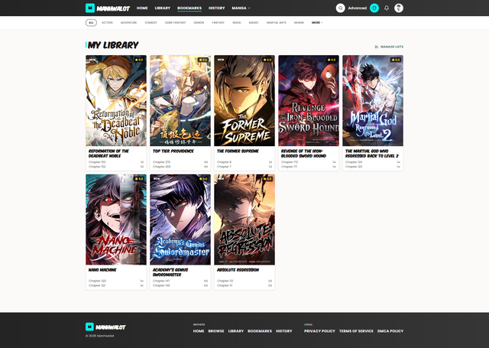The image size is (489, 348).
Task: Open the Absolute Regression cover image
Action: [x=244, y=220]
